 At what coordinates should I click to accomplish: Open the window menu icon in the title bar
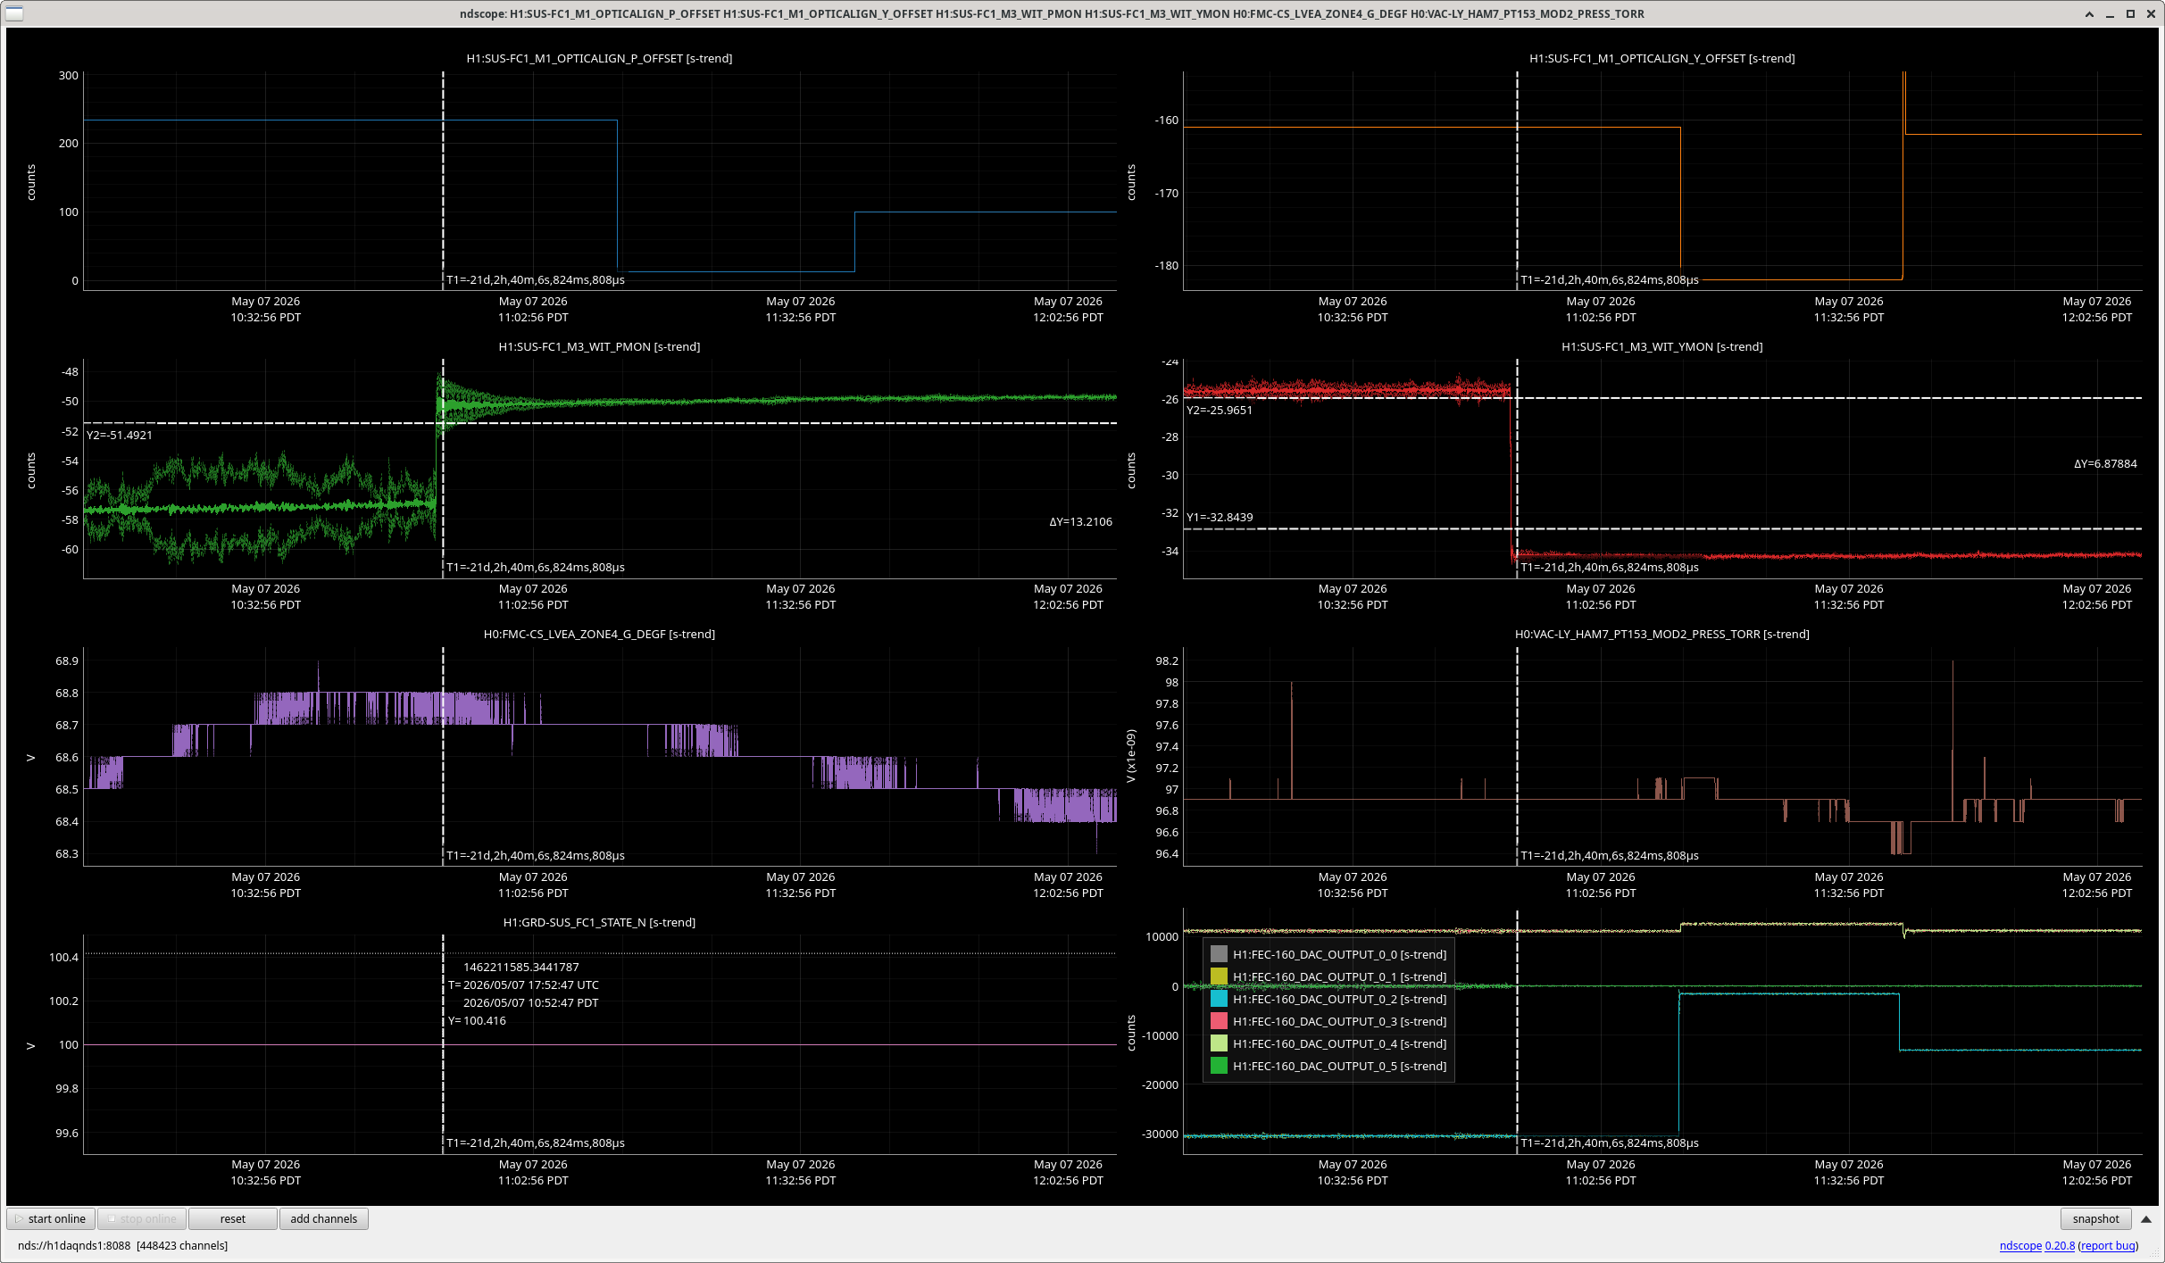pyautogui.click(x=14, y=13)
